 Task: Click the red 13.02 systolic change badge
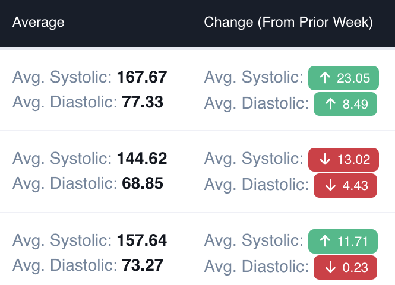coord(343,160)
